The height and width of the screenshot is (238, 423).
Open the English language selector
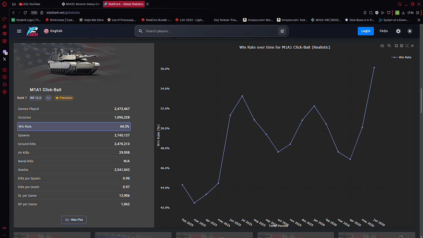[x=53, y=31]
